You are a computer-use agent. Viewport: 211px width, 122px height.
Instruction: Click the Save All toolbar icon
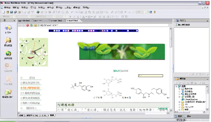(15, 12)
